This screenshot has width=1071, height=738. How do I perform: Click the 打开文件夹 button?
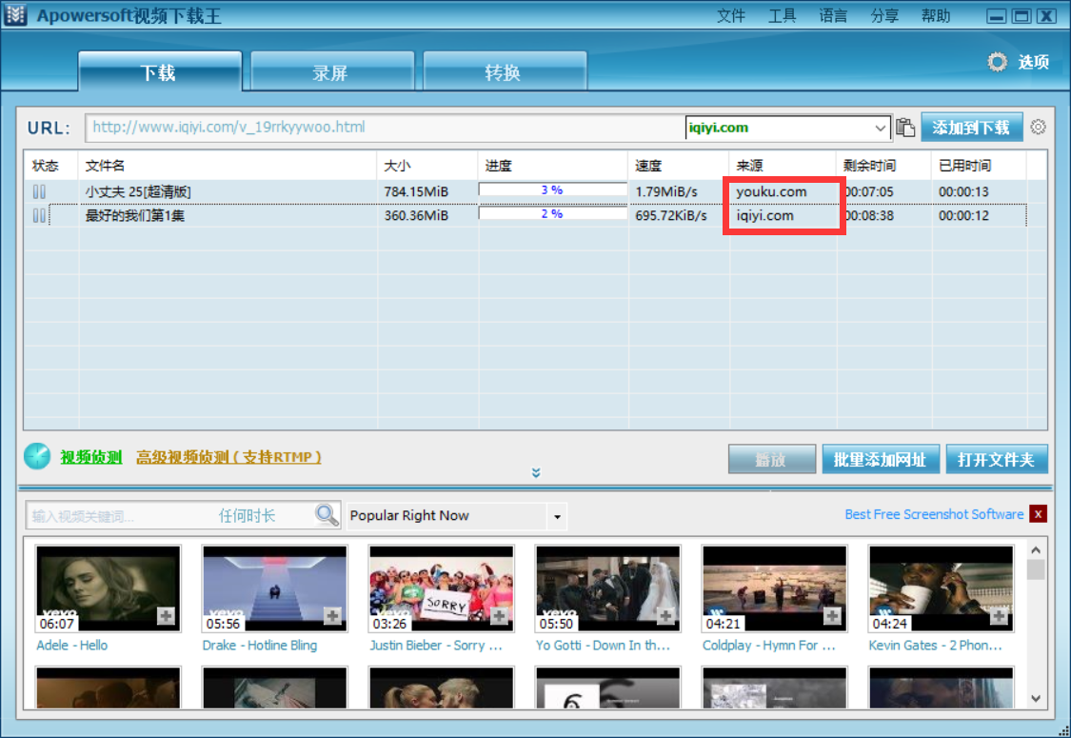point(996,460)
